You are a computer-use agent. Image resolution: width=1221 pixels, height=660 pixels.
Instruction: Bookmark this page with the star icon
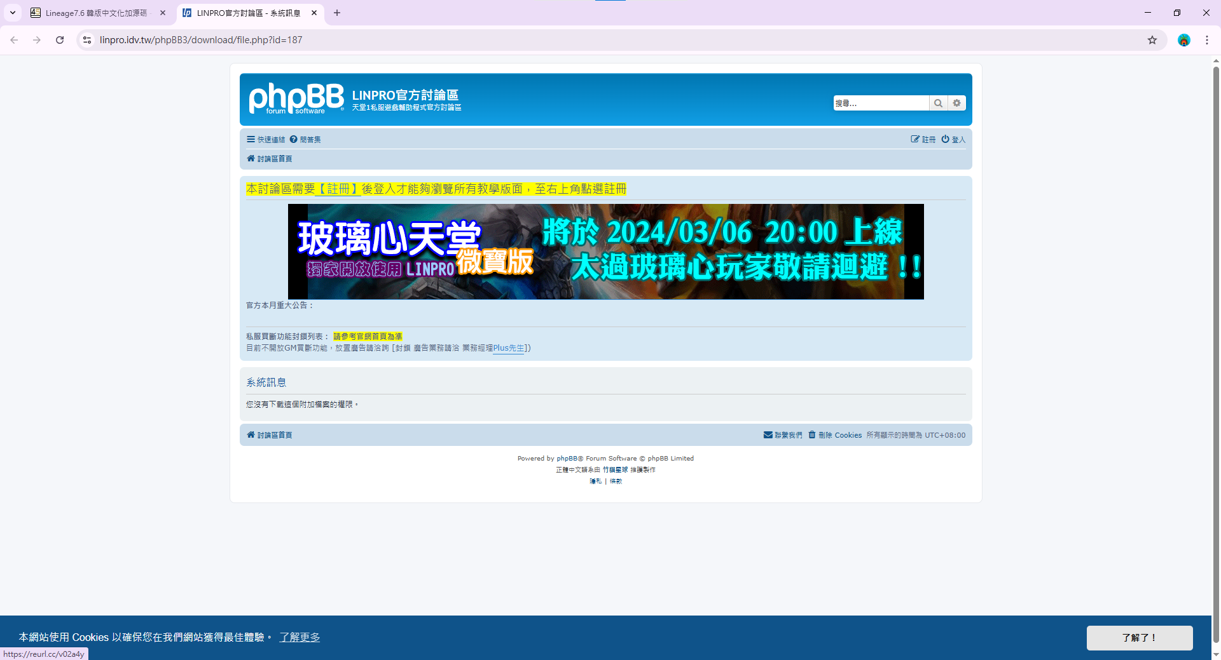(x=1152, y=40)
